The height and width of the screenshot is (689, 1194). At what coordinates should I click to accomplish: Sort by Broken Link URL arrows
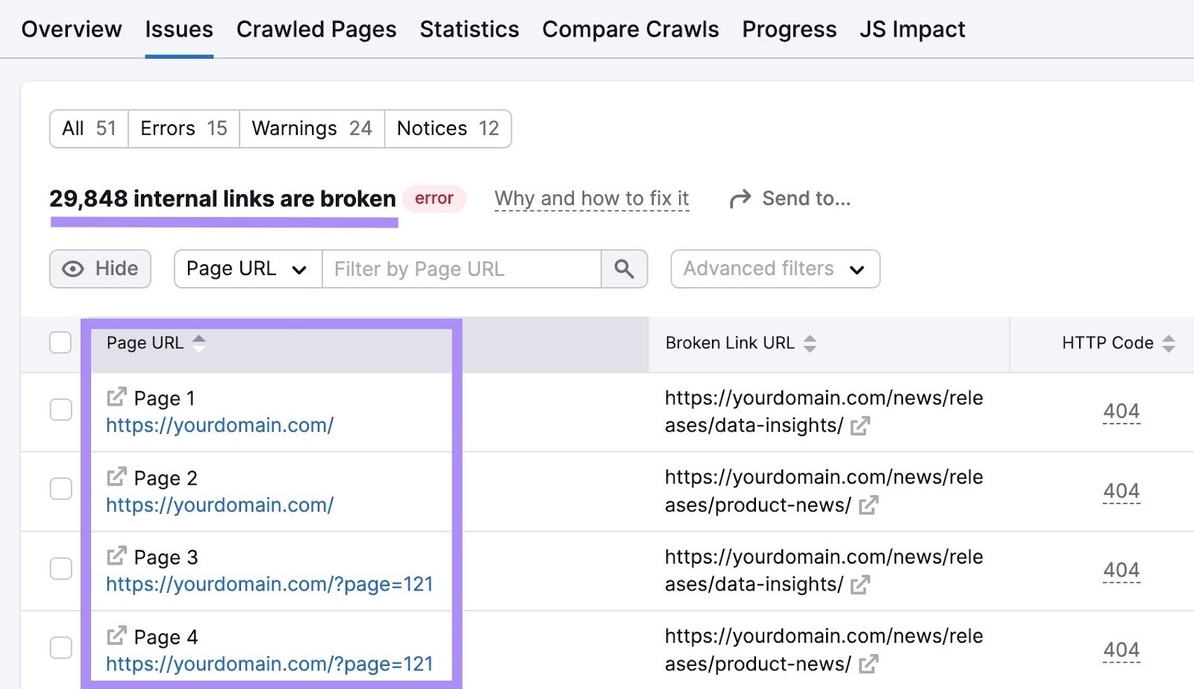click(810, 343)
